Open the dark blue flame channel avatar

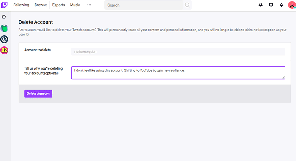(x=4, y=39)
